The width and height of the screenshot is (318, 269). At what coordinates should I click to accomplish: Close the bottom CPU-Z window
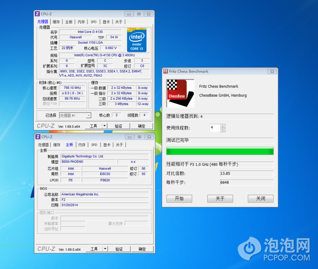point(149,137)
